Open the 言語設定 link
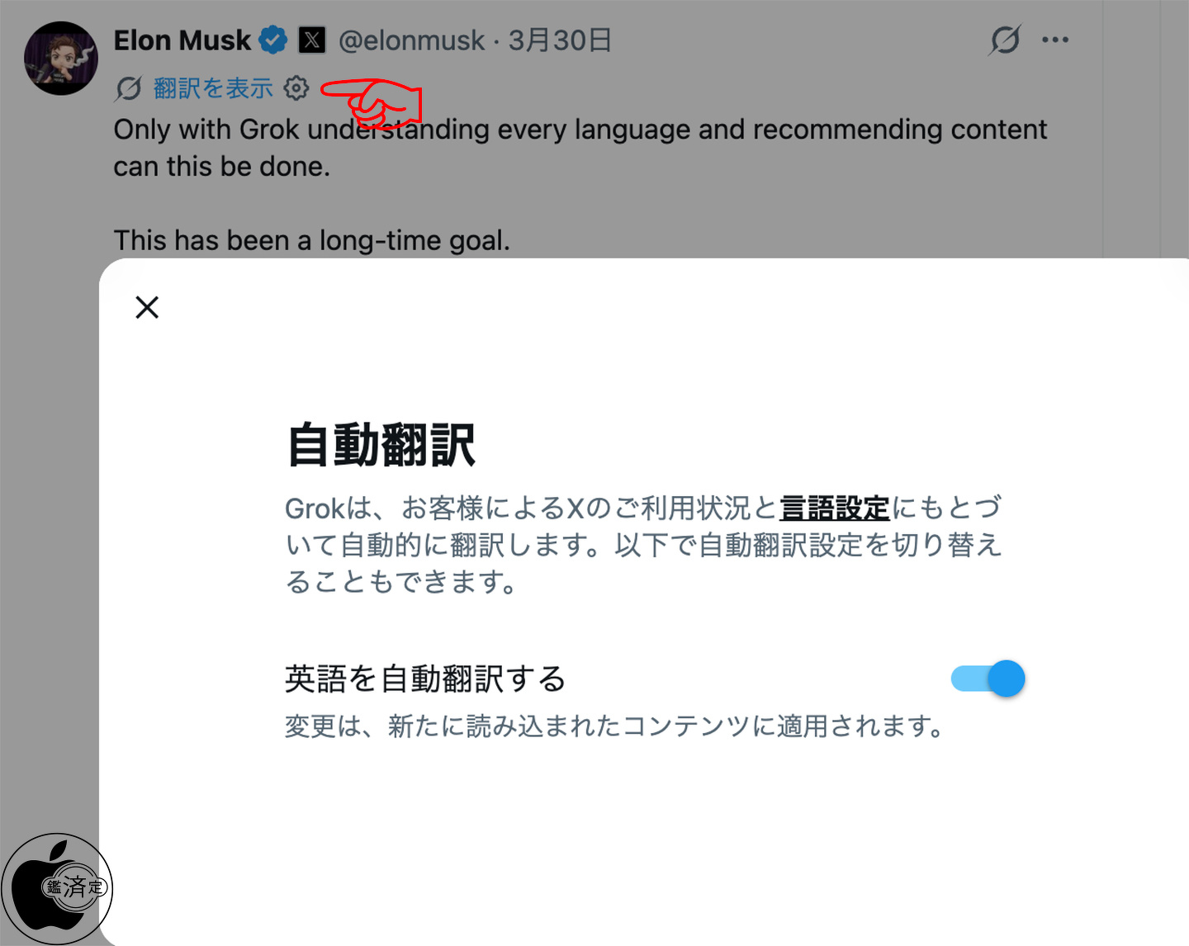The image size is (1189, 946). click(x=834, y=508)
